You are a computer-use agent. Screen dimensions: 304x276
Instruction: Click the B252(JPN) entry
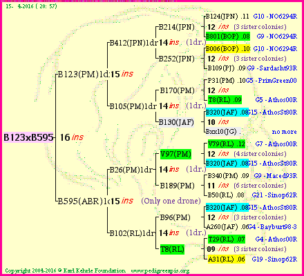pyautogui.click(x=177, y=59)
